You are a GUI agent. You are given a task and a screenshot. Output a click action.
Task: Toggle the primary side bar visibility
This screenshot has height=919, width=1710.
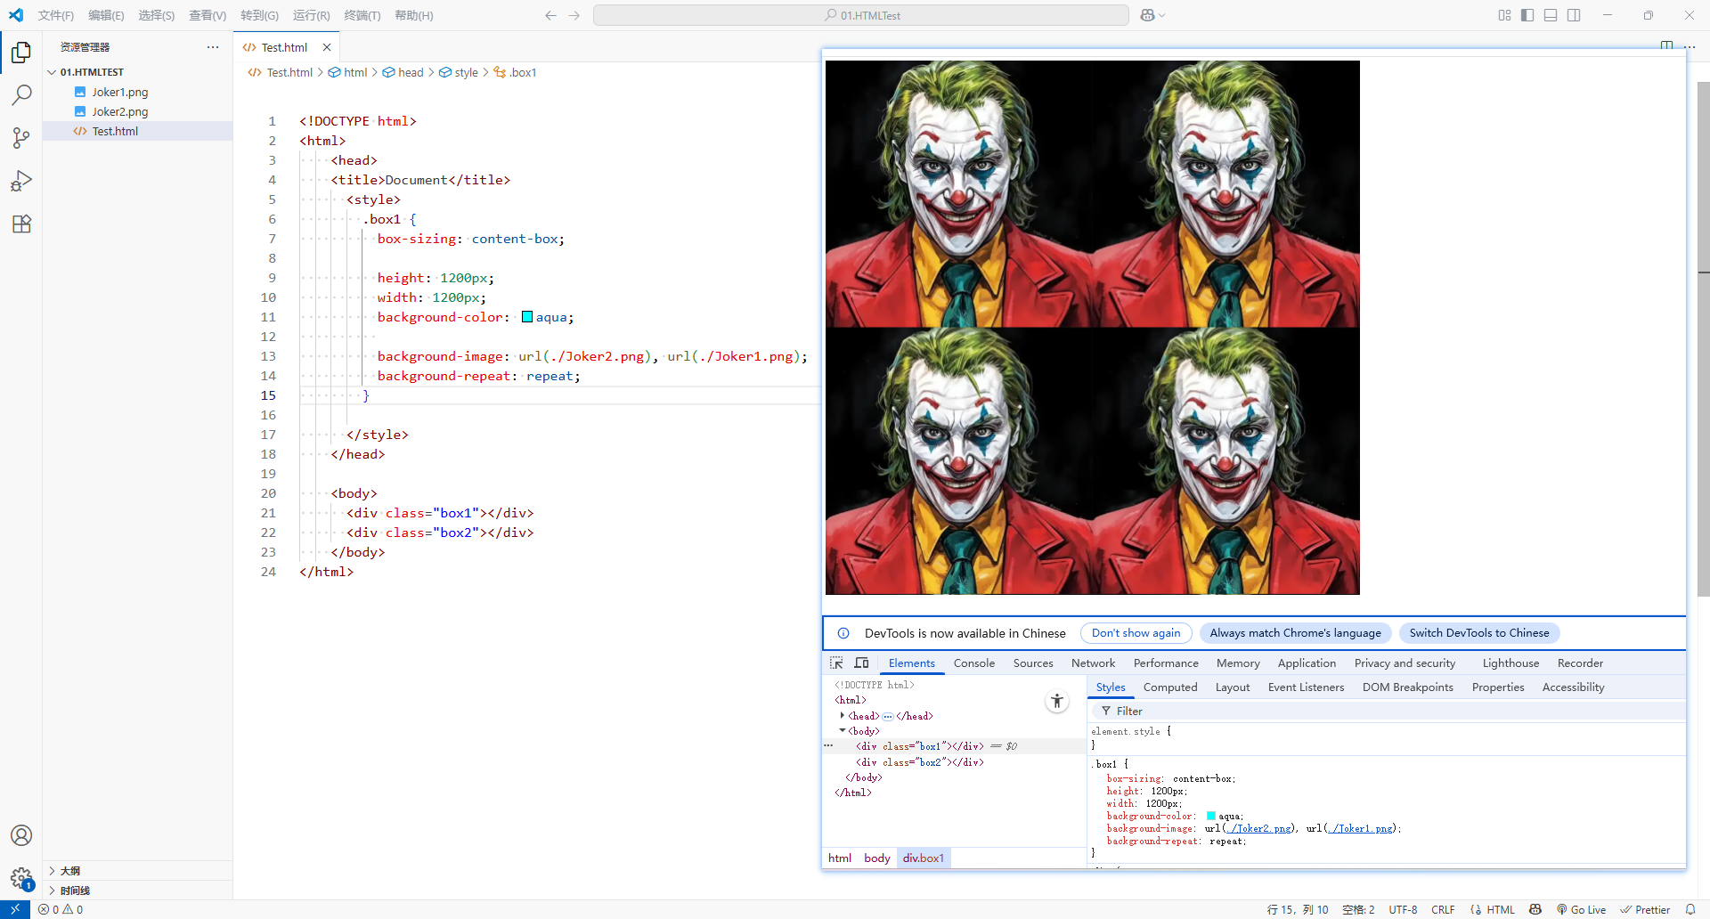1527,15
